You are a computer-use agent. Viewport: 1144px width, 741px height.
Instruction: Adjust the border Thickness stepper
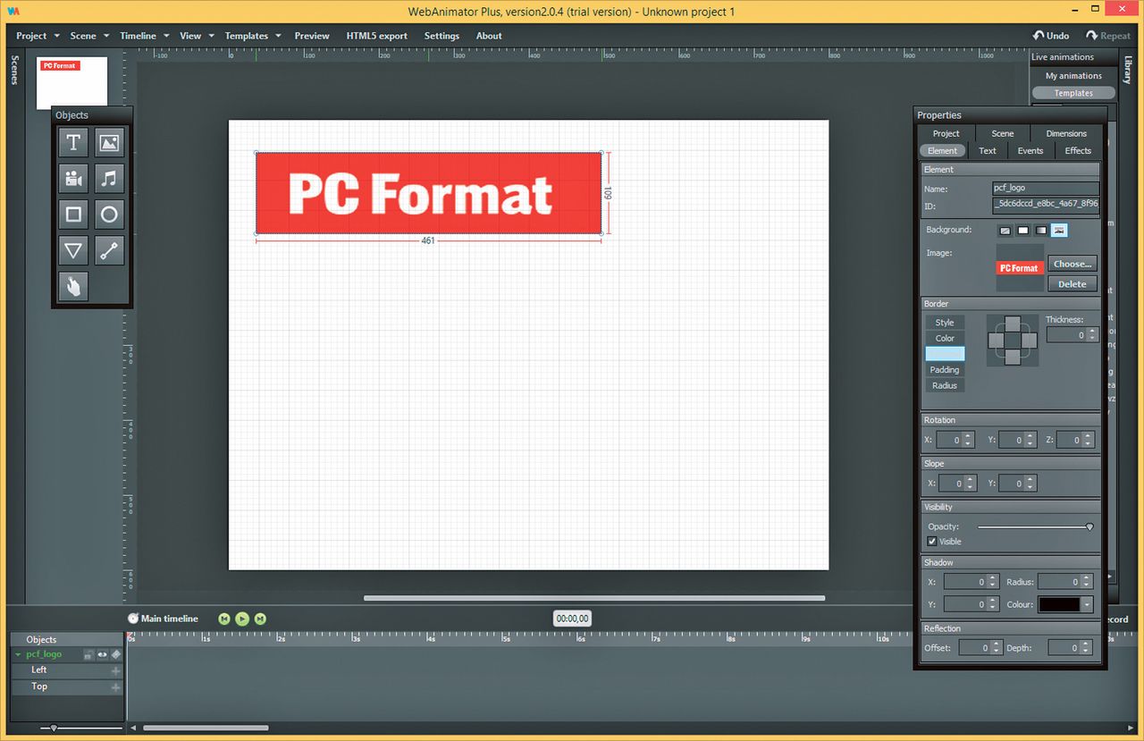[1093, 335]
